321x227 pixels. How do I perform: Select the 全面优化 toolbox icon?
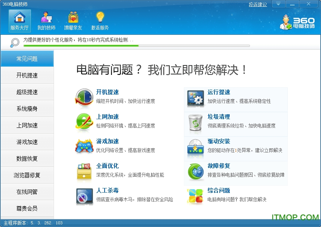tap(84, 171)
